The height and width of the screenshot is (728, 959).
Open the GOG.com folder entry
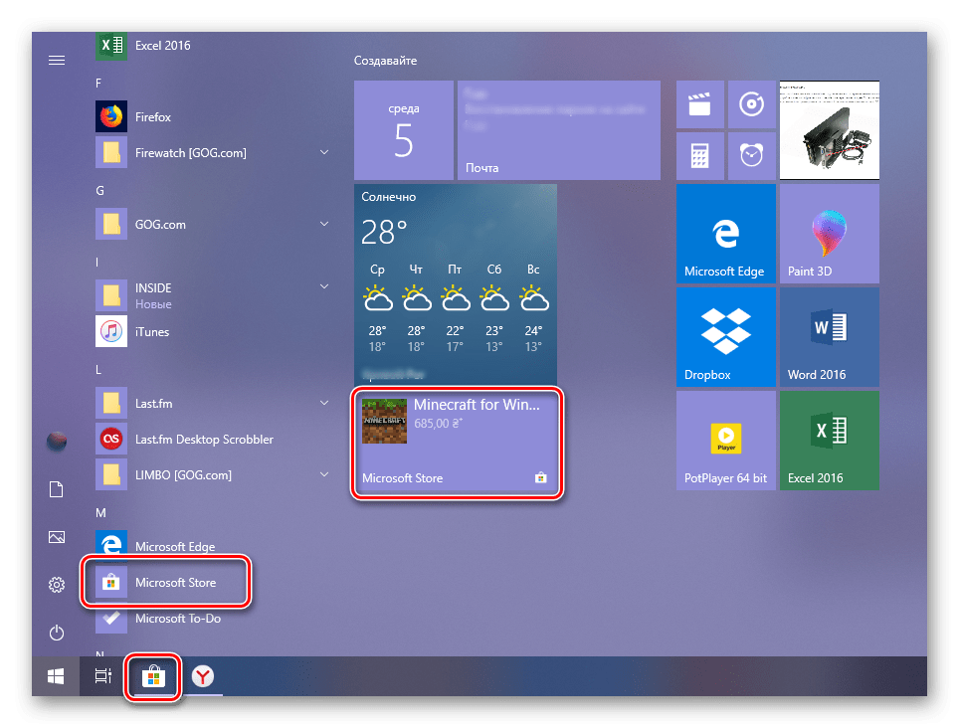[214, 225]
